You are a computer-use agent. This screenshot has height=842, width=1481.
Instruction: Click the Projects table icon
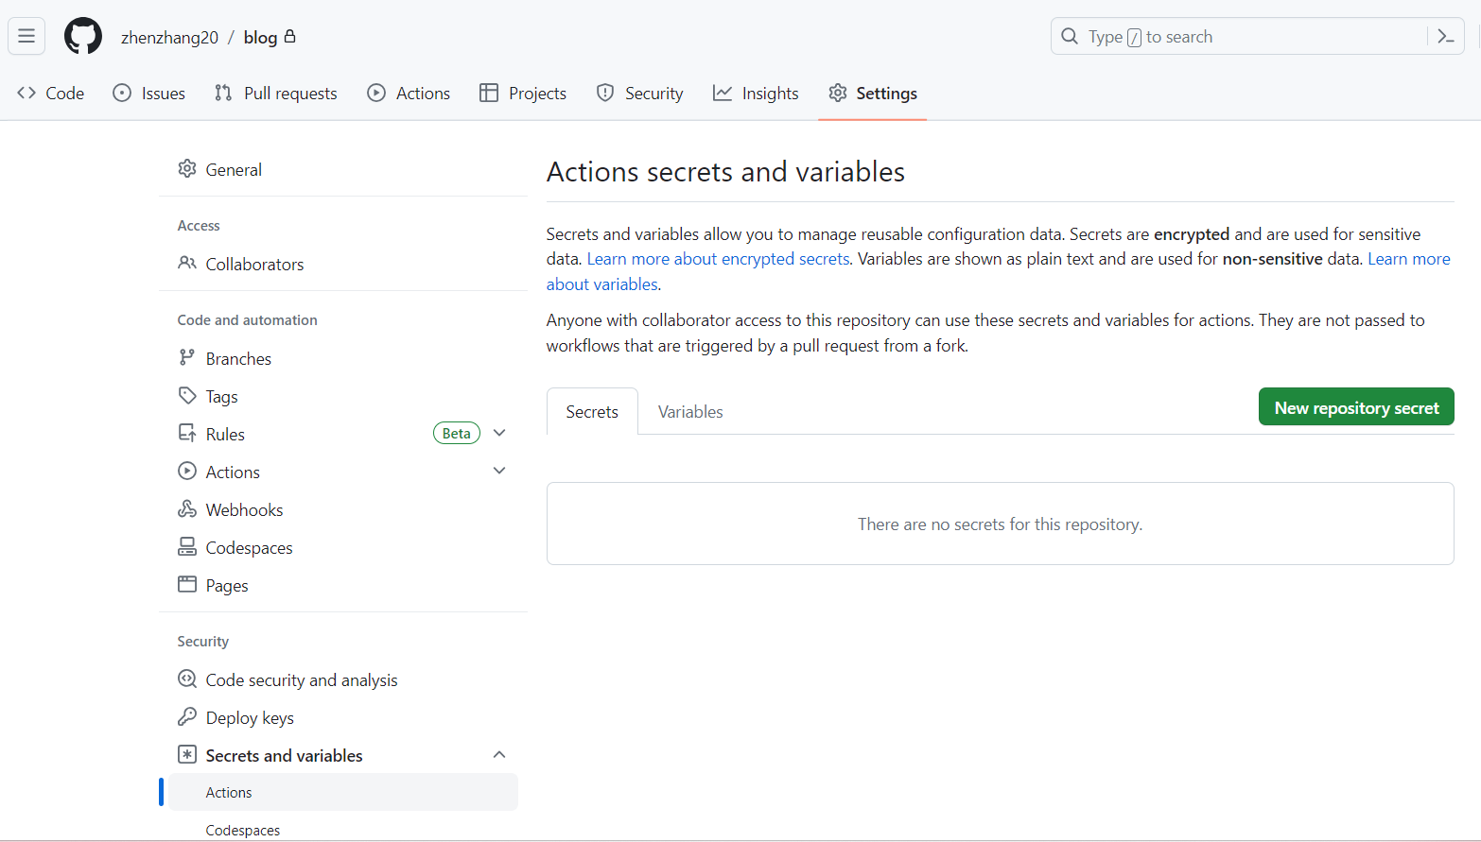pyautogui.click(x=489, y=93)
